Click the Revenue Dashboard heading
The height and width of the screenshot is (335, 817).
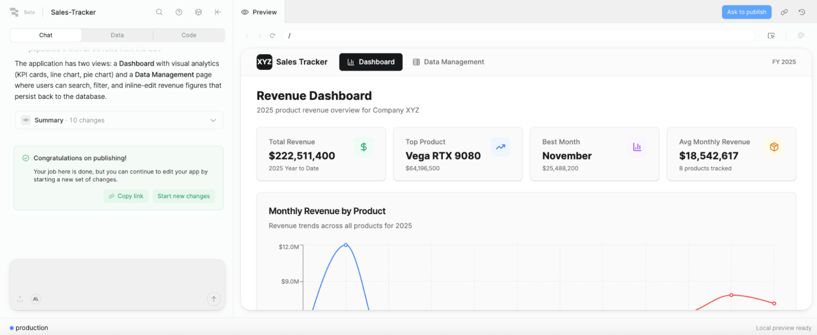[x=314, y=96]
